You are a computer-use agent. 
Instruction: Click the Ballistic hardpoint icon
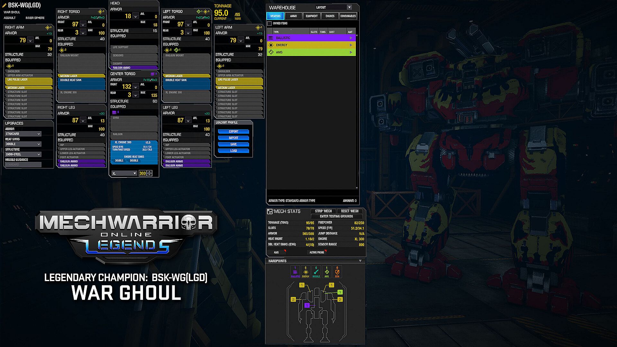295,272
